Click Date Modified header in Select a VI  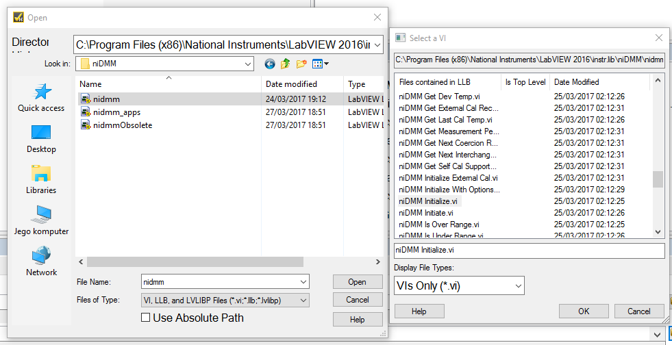(x=600, y=81)
